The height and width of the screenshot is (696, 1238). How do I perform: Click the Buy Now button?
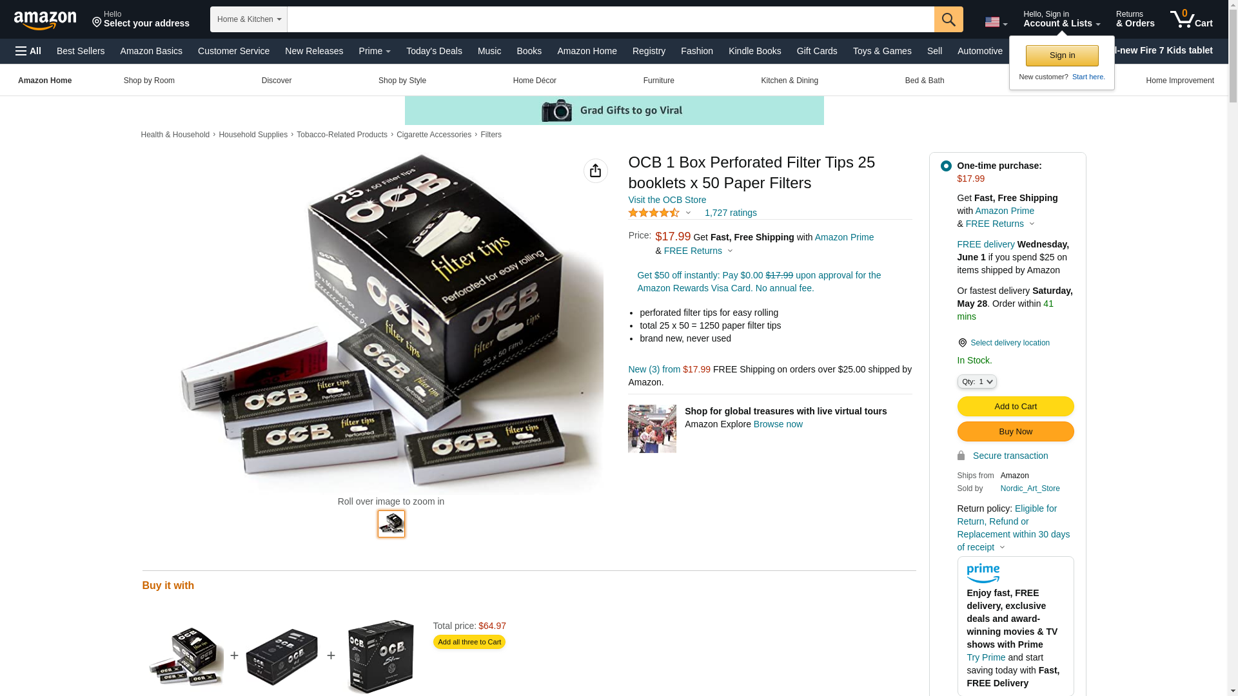(x=1015, y=431)
